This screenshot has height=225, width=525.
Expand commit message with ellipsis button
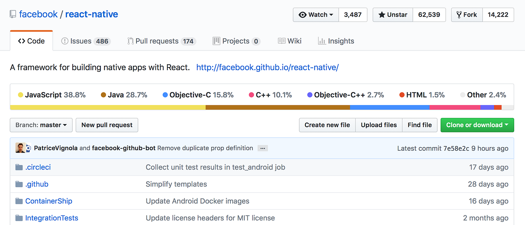[262, 148]
